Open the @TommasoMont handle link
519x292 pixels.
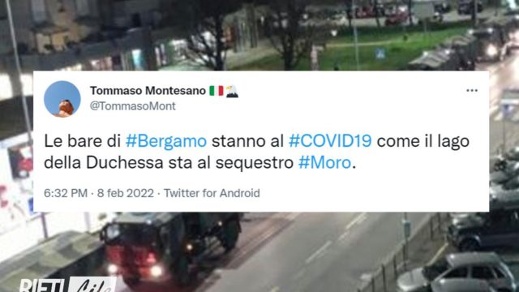tap(133, 106)
